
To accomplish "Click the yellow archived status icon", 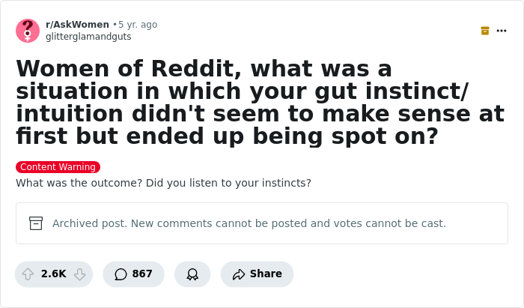I will [x=485, y=31].
